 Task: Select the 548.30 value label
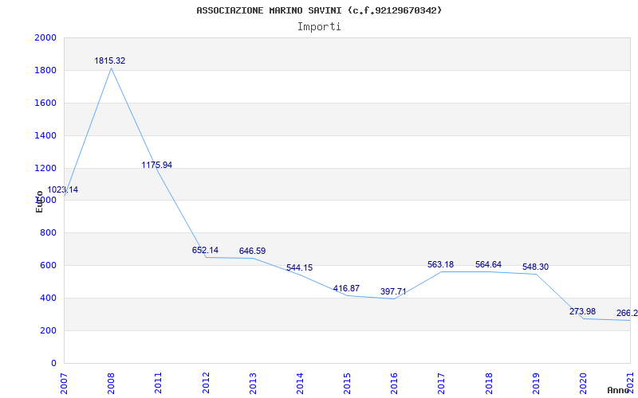click(535, 267)
